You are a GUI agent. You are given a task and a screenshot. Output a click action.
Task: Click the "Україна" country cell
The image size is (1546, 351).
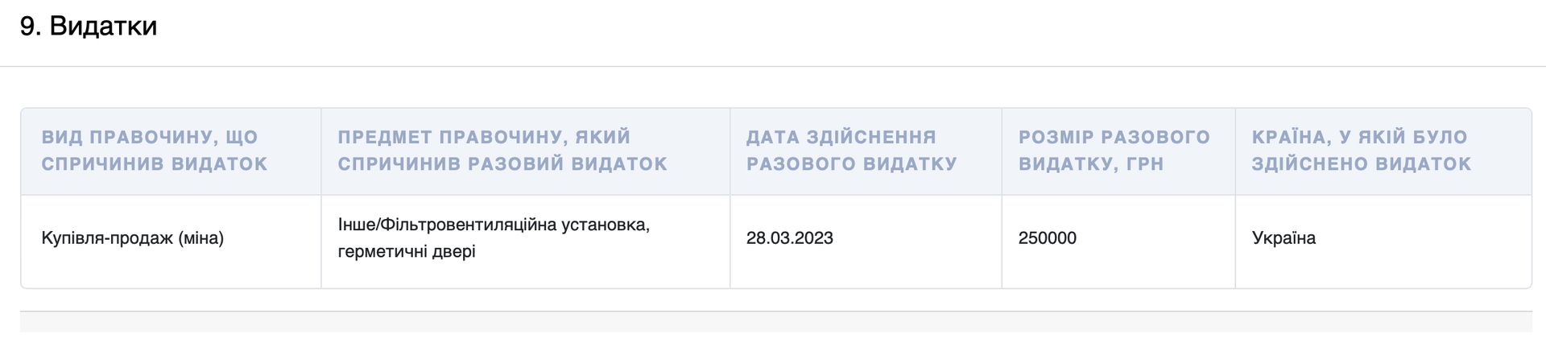point(1284,238)
